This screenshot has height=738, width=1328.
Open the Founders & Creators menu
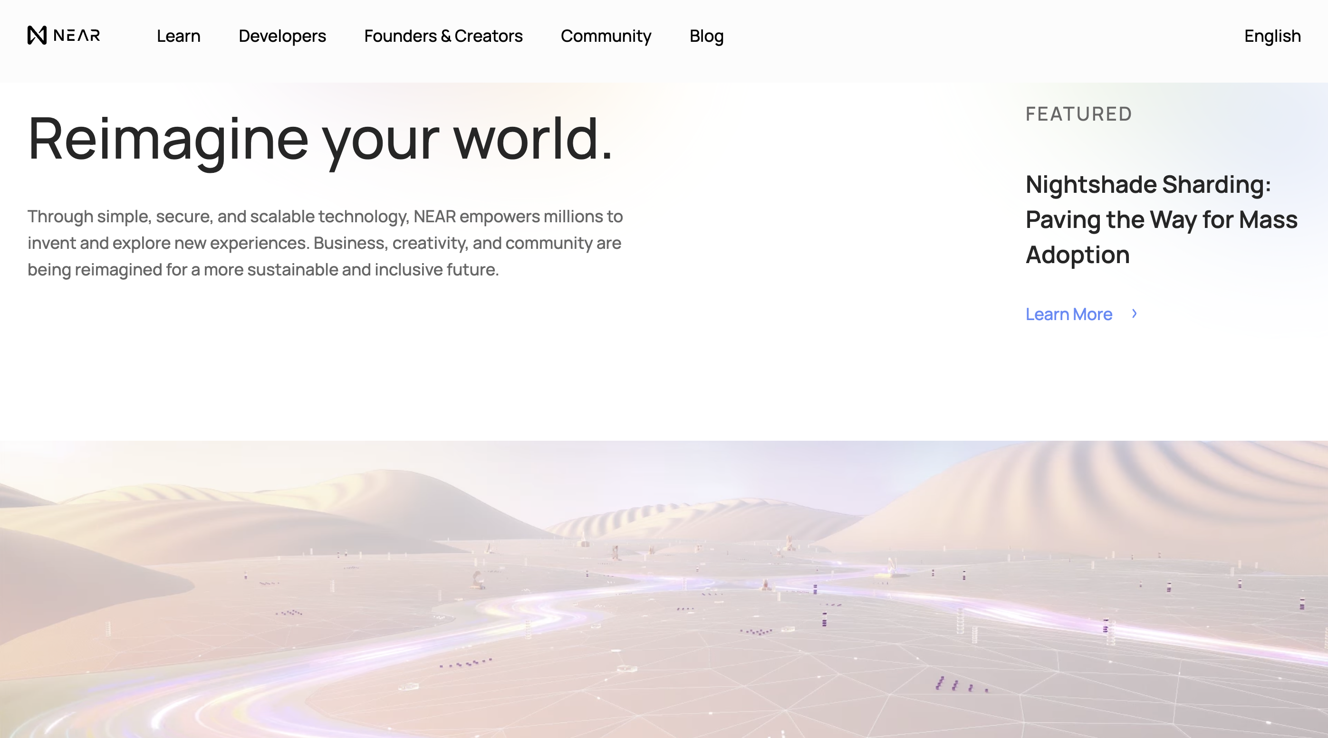coord(443,36)
